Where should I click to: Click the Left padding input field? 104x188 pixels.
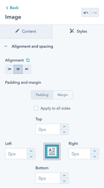(x=16, y=154)
